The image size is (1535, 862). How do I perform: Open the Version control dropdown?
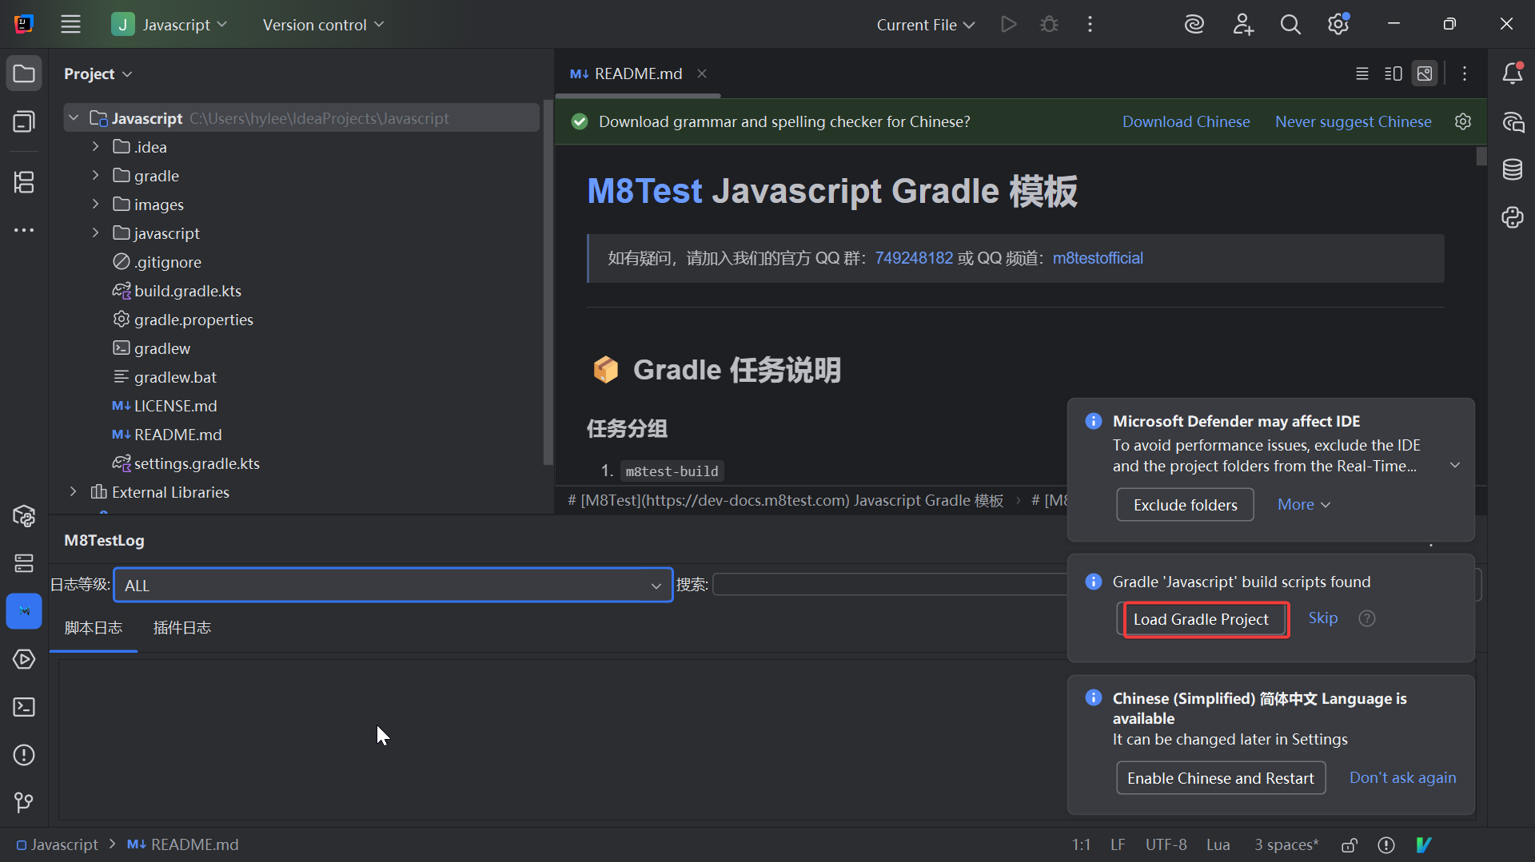pyautogui.click(x=323, y=25)
